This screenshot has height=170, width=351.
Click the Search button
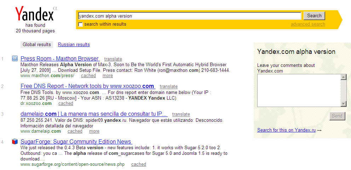point(314,15)
